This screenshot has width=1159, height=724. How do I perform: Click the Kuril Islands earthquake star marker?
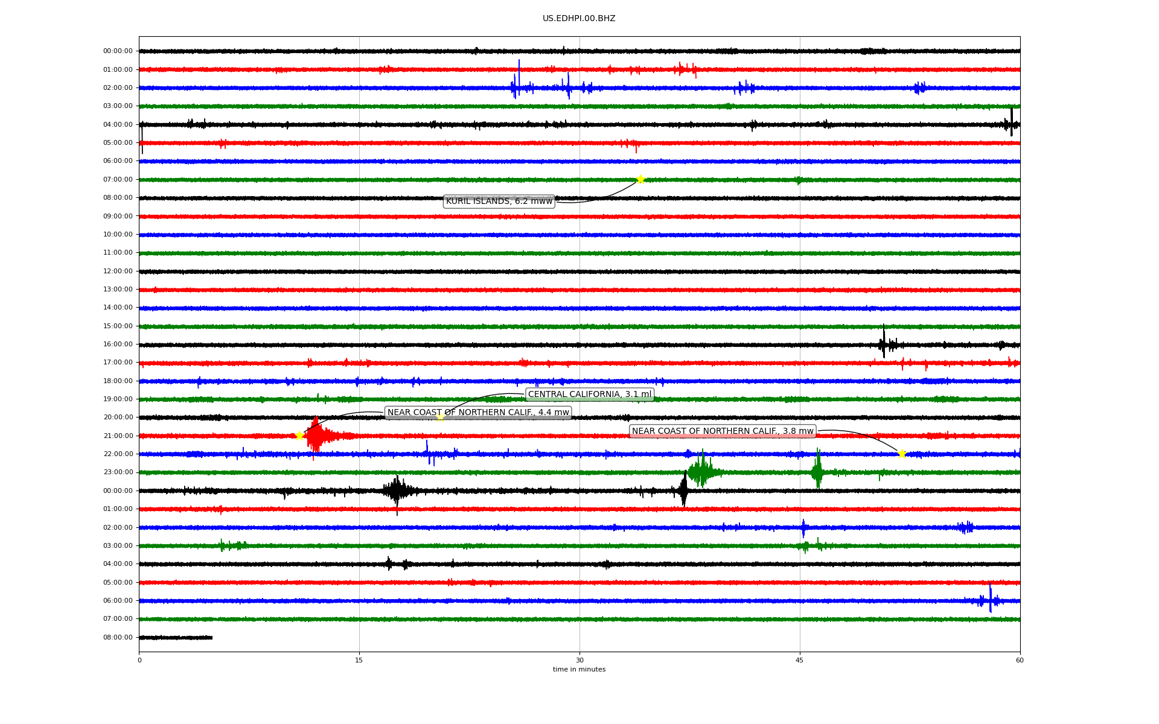(x=640, y=179)
